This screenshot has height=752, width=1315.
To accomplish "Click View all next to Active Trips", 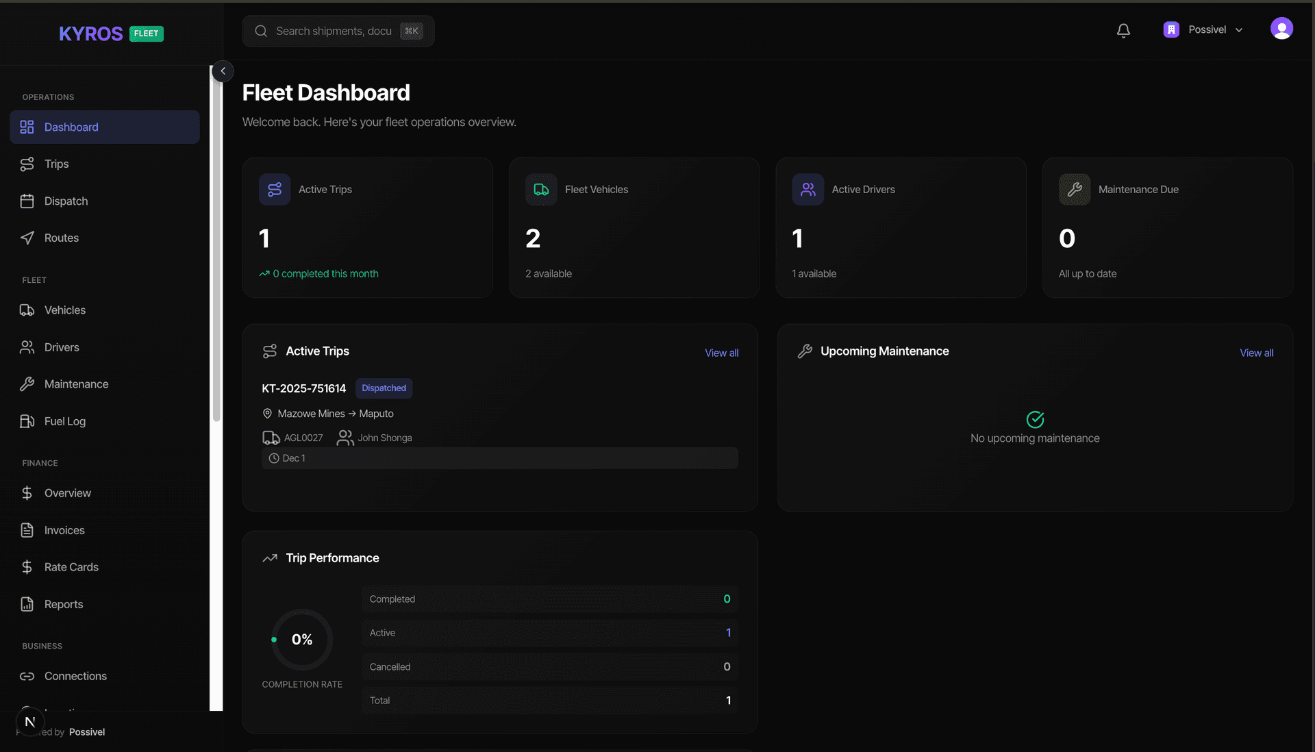I will (x=721, y=353).
